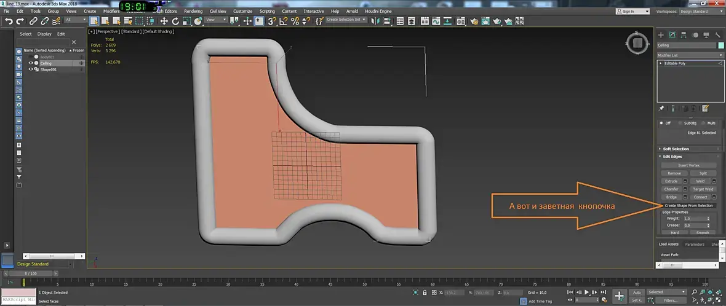This screenshot has height=306, width=726.
Task: Toggle visibility of Shape001 object
Action: click(x=31, y=69)
